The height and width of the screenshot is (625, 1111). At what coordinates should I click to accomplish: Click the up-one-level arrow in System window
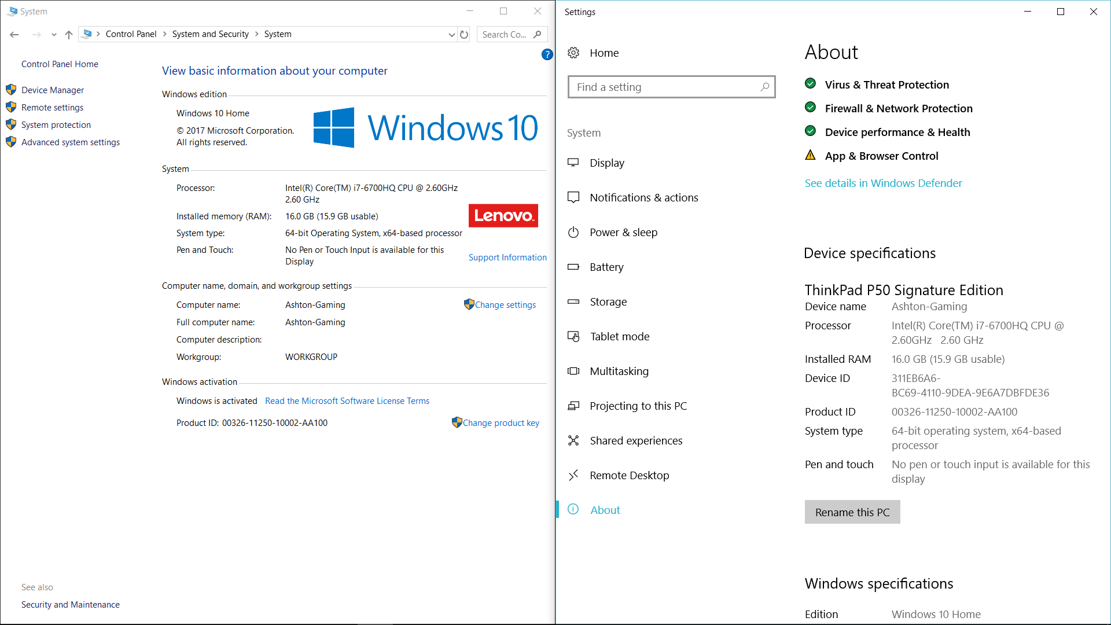(x=69, y=35)
